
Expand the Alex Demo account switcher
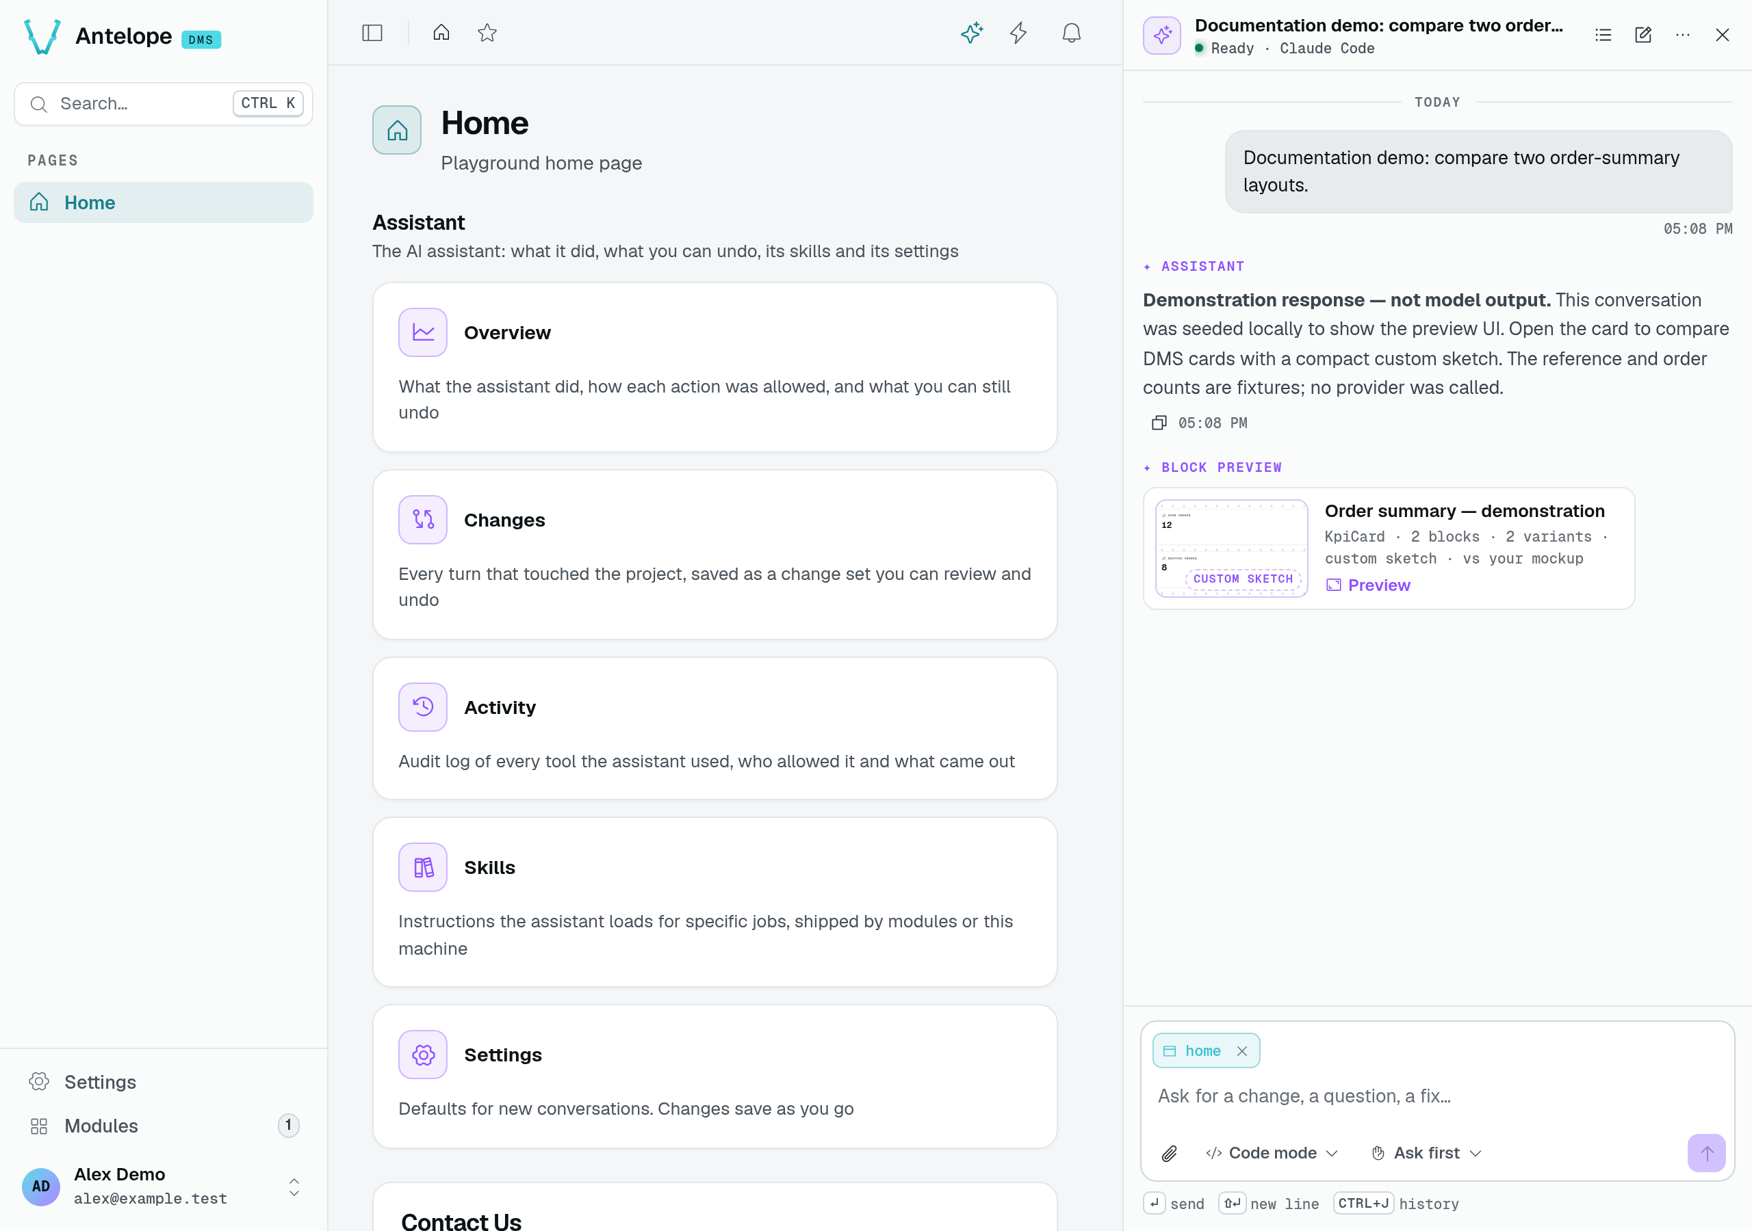[294, 1187]
